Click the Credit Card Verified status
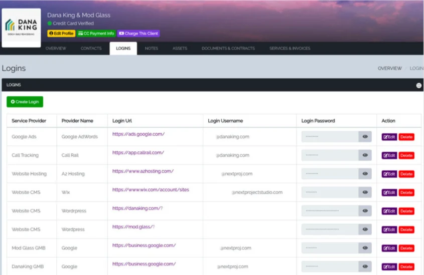This screenshot has width=424, height=275. [71, 24]
